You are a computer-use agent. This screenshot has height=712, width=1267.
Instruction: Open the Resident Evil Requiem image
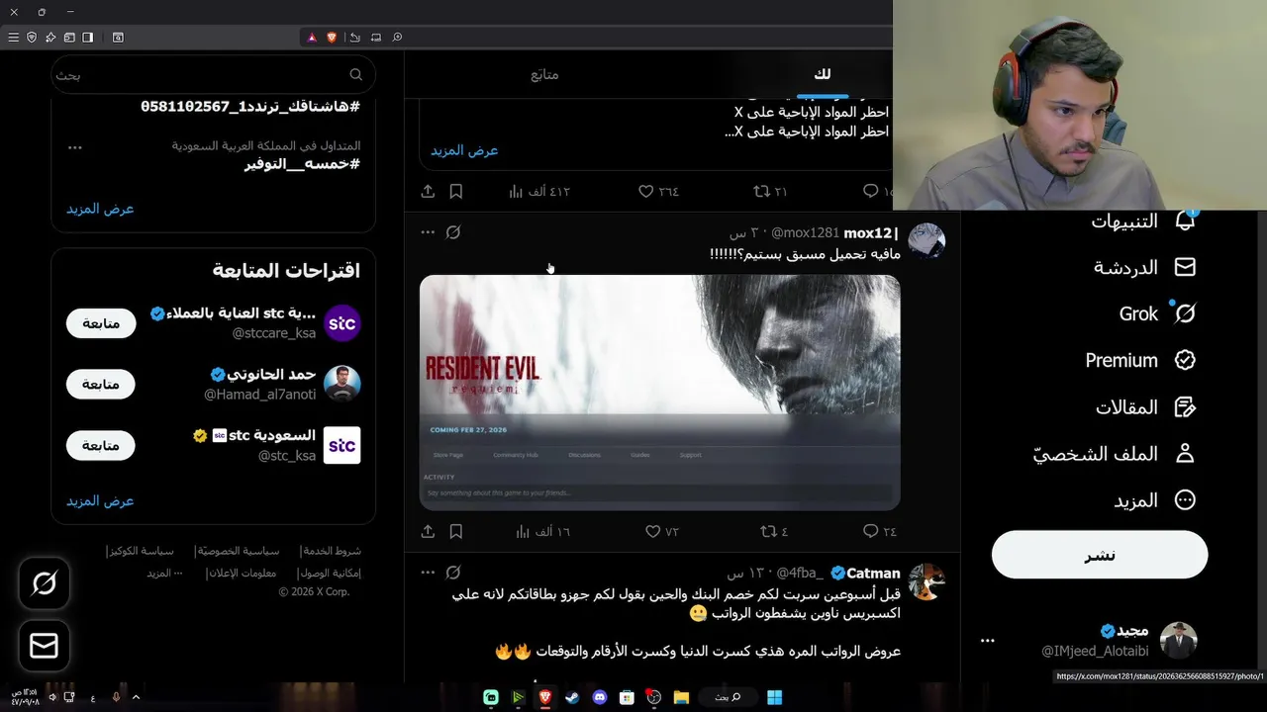pos(659,393)
